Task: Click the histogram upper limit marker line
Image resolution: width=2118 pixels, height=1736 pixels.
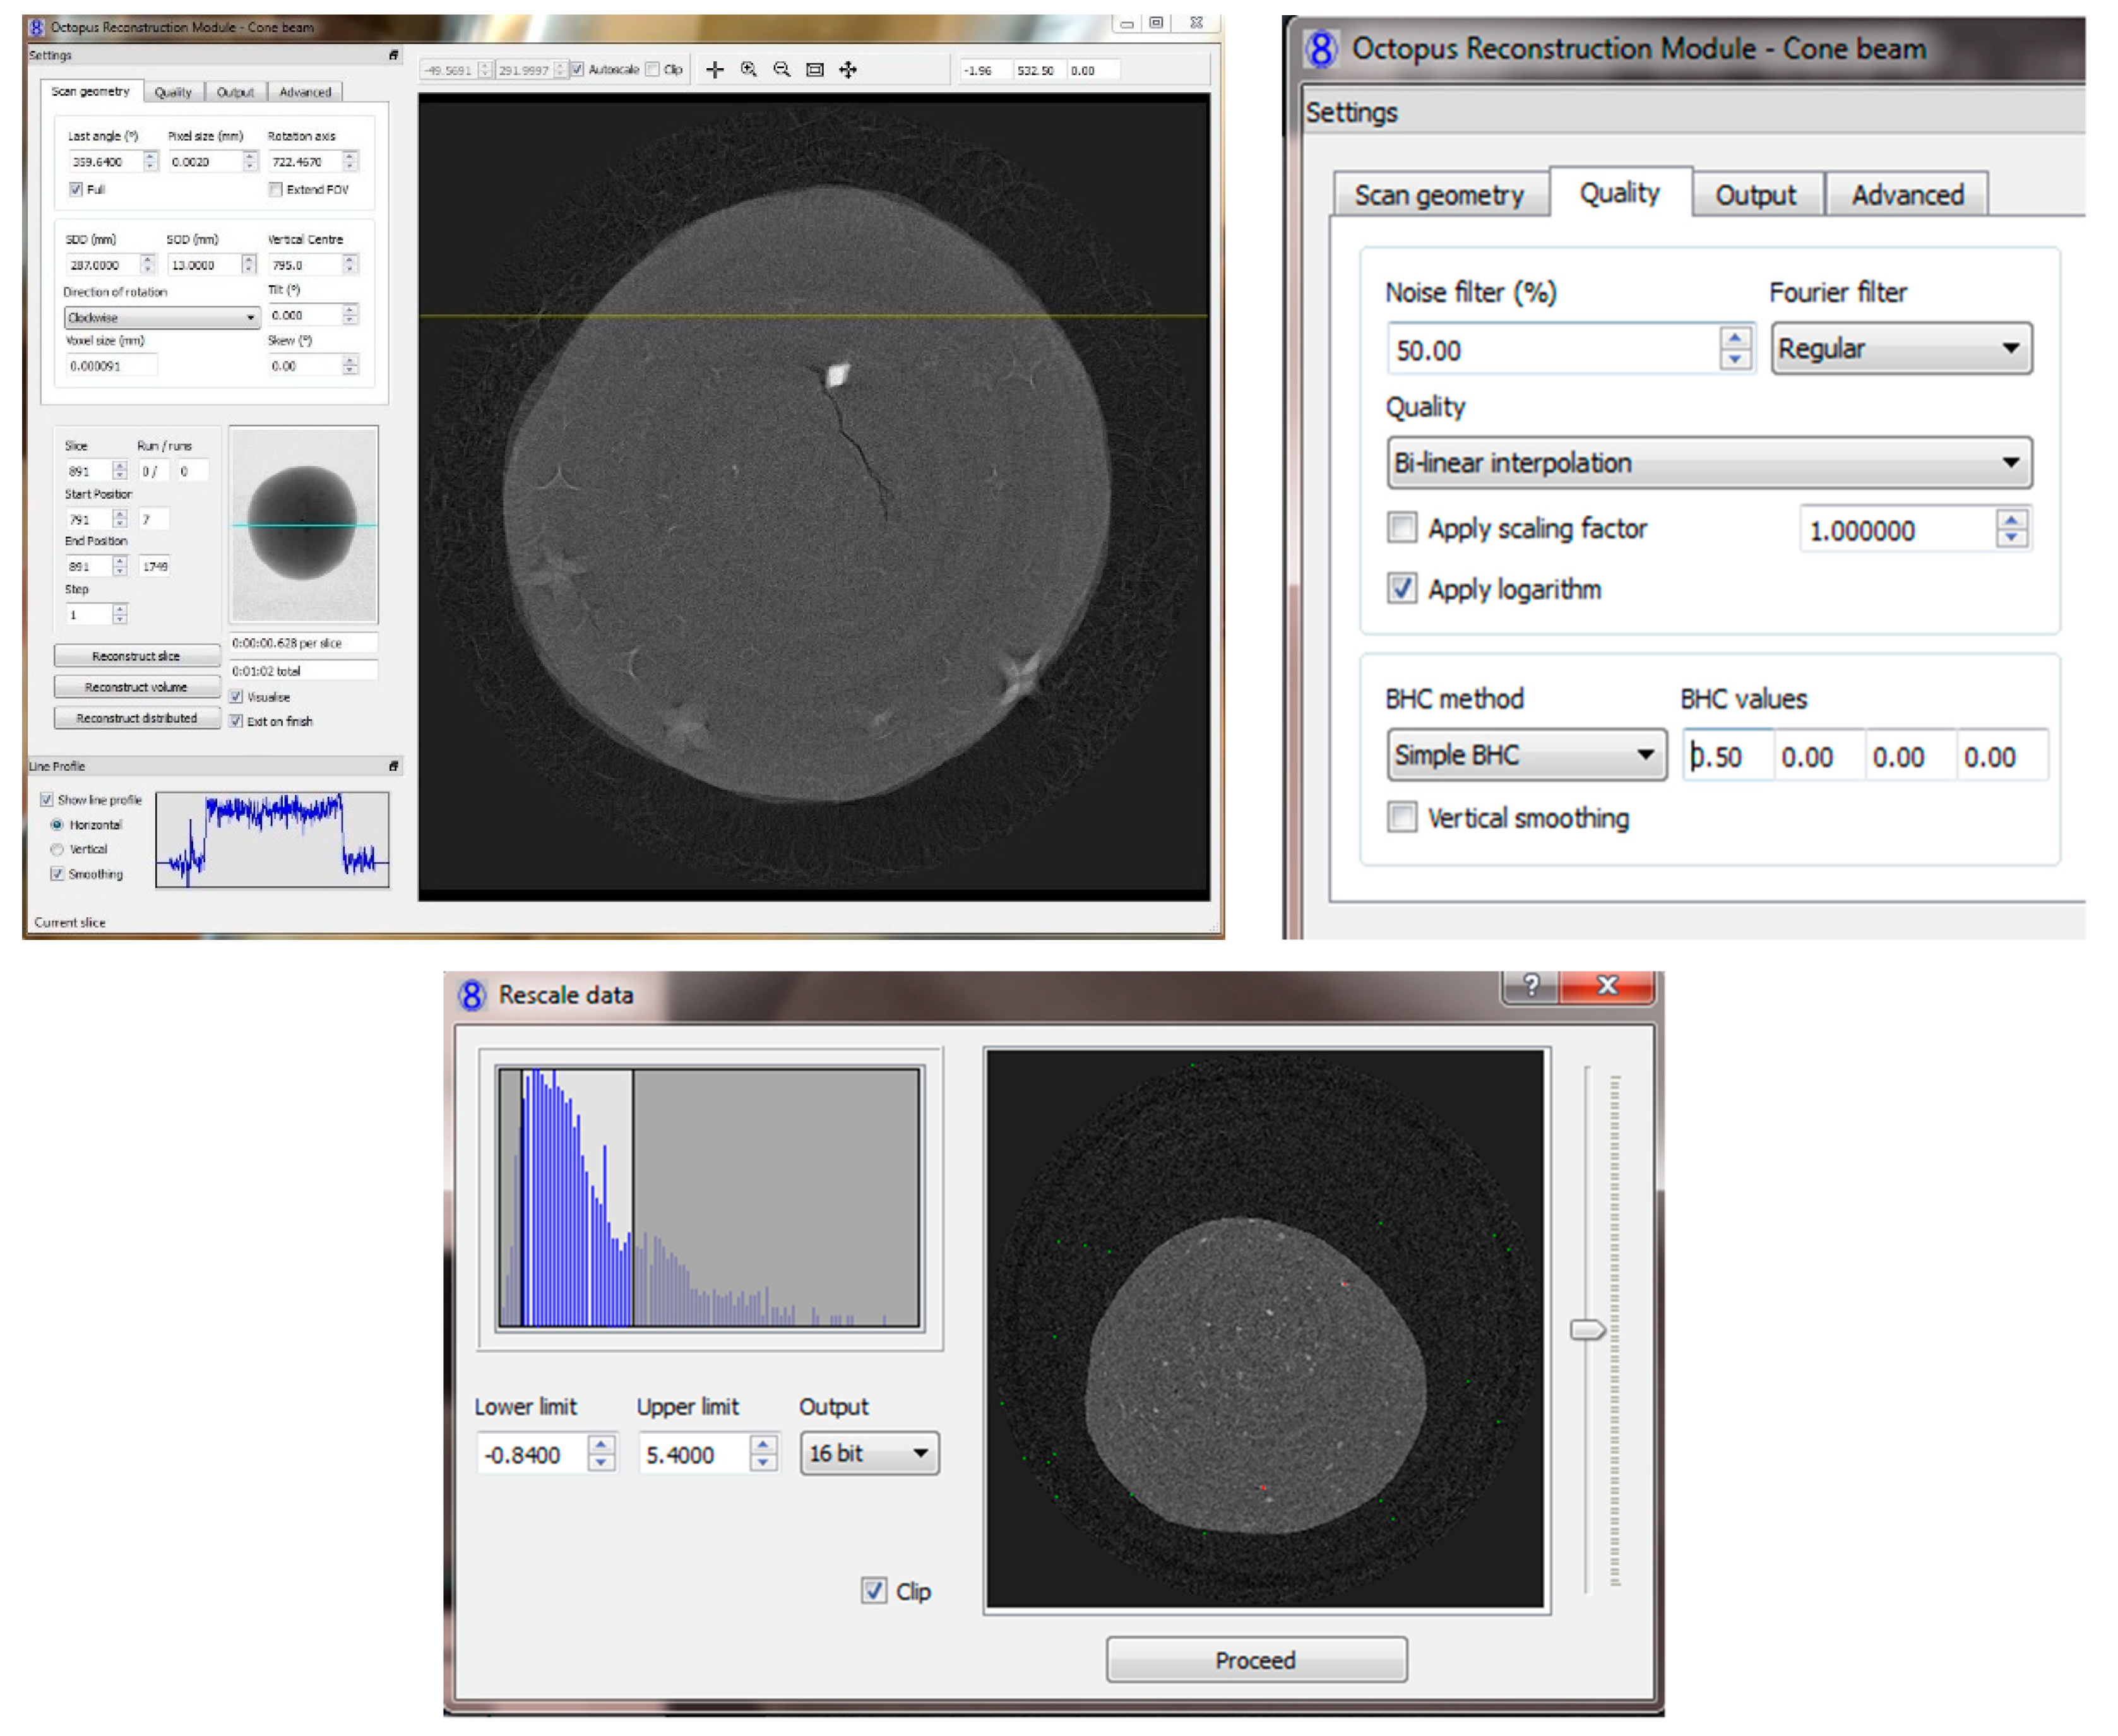Action: (x=632, y=1198)
